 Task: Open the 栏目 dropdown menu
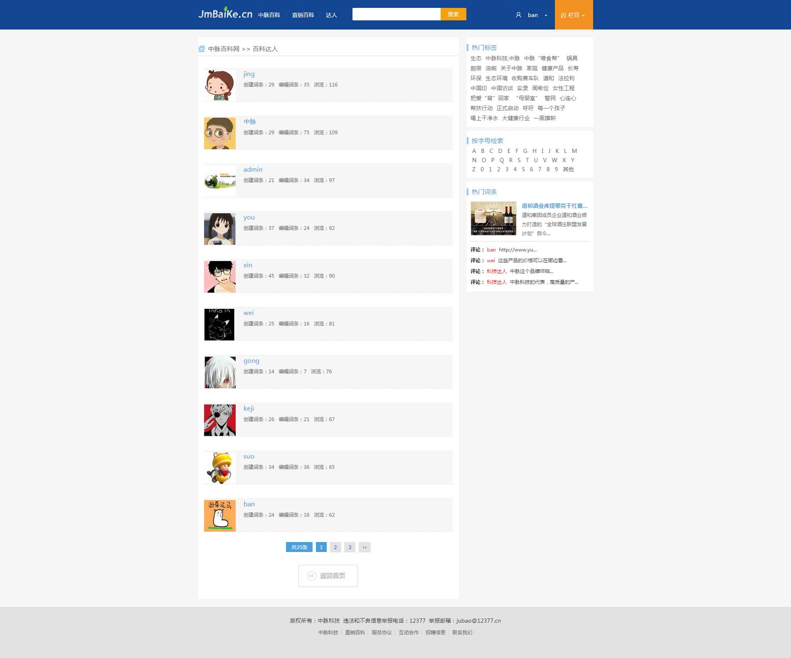click(573, 15)
